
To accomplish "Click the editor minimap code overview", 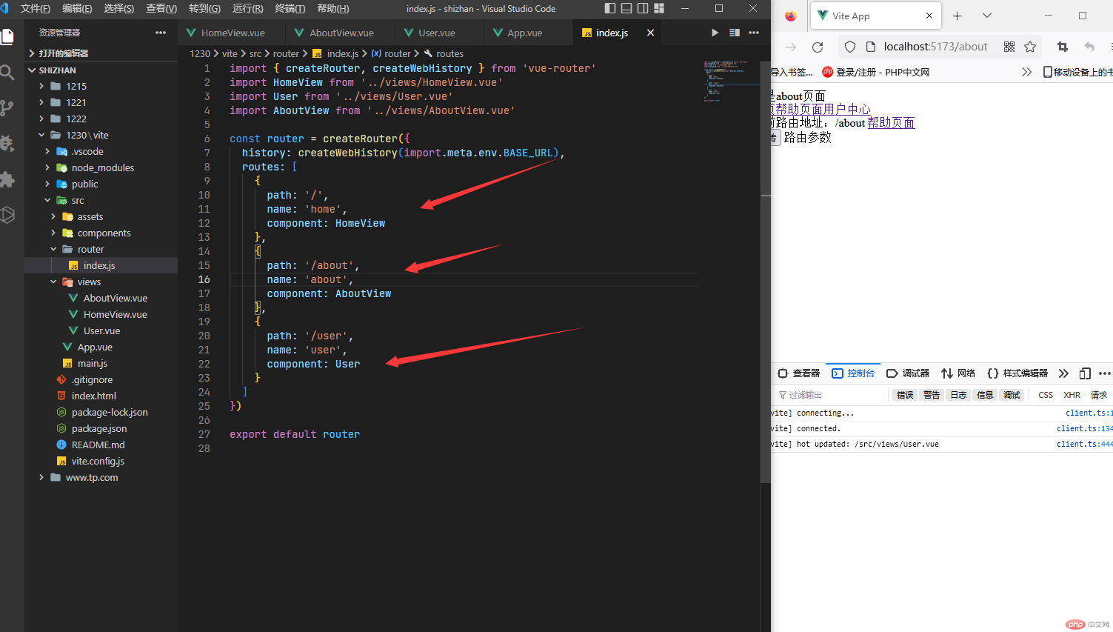I will (726, 82).
